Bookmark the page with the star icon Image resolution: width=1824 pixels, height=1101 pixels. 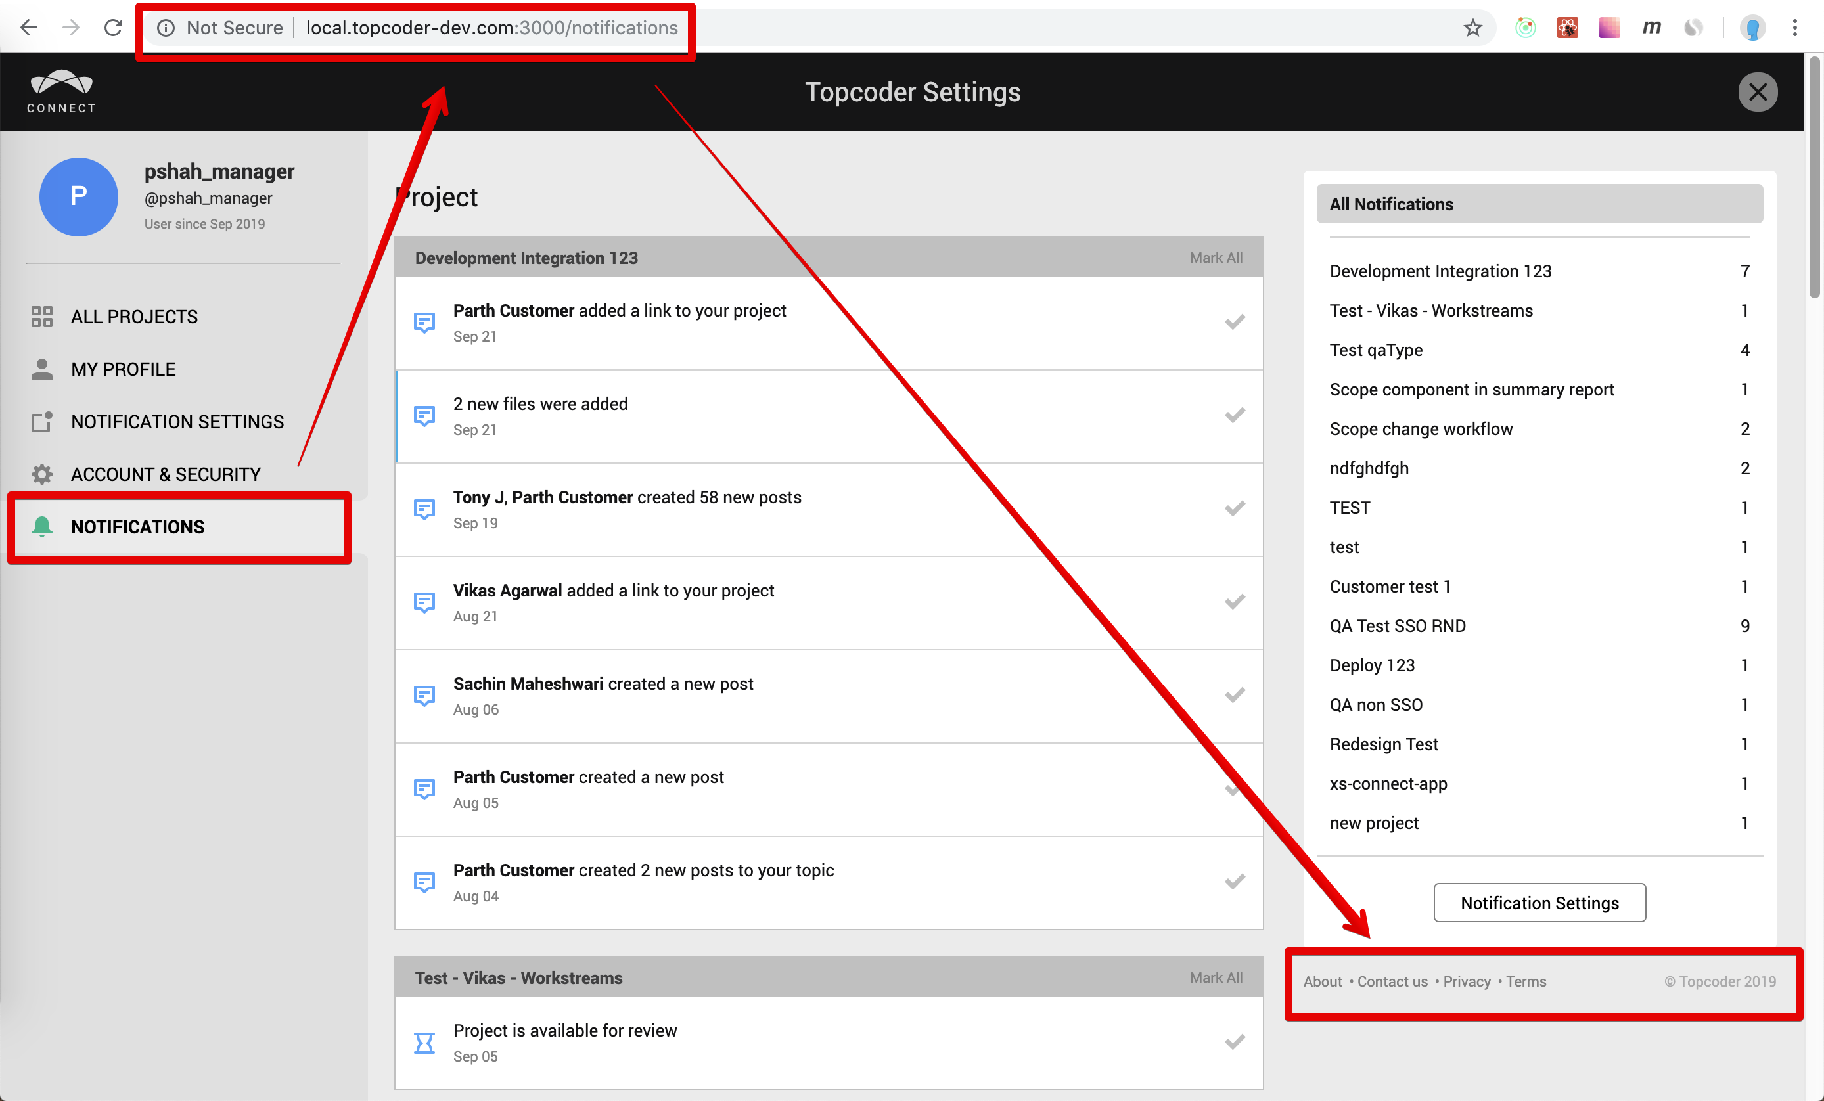1472,28
